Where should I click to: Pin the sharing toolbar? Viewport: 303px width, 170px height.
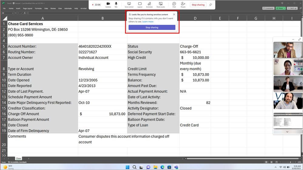click(211, 5)
